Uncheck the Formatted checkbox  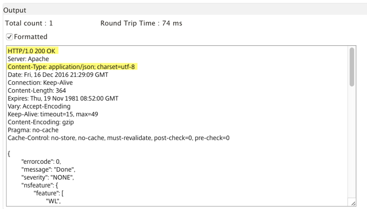click(10, 37)
